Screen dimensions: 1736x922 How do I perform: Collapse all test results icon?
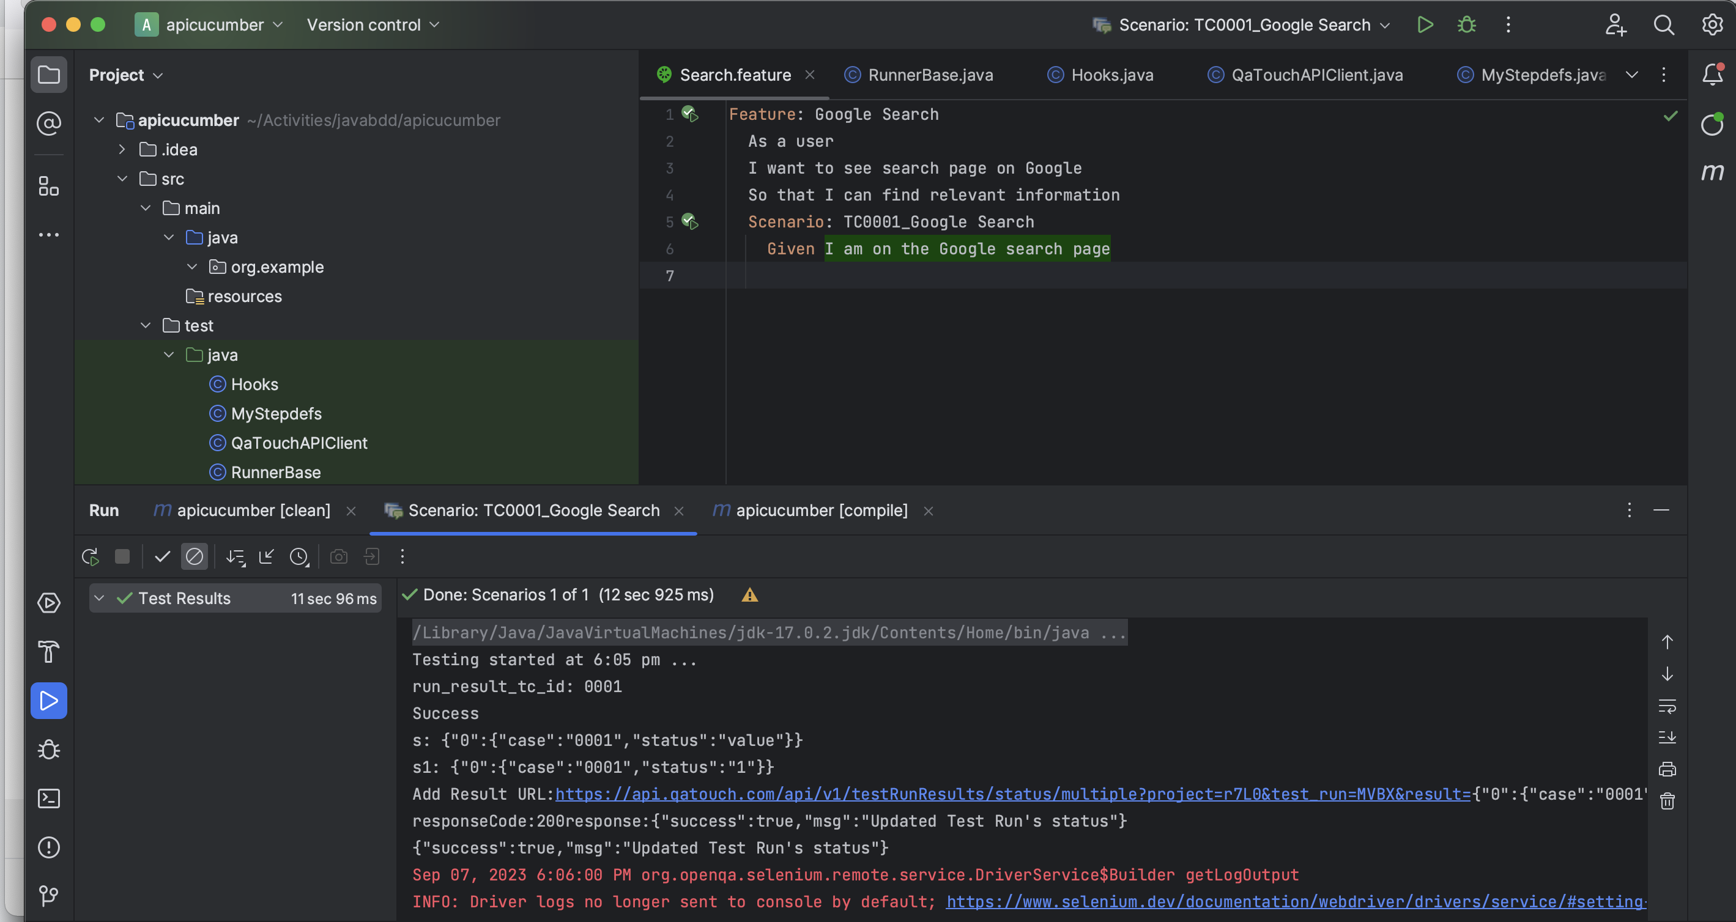pos(267,556)
